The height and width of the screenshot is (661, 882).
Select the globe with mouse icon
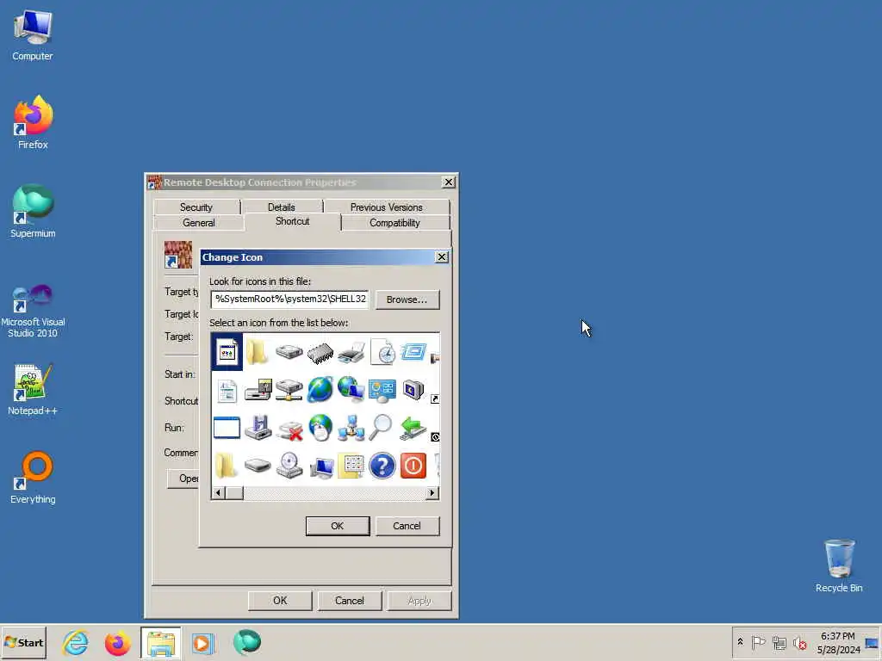tap(320, 428)
